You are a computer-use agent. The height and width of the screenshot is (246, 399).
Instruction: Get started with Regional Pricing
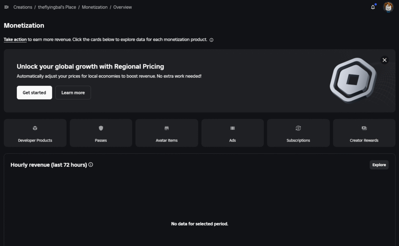click(34, 92)
